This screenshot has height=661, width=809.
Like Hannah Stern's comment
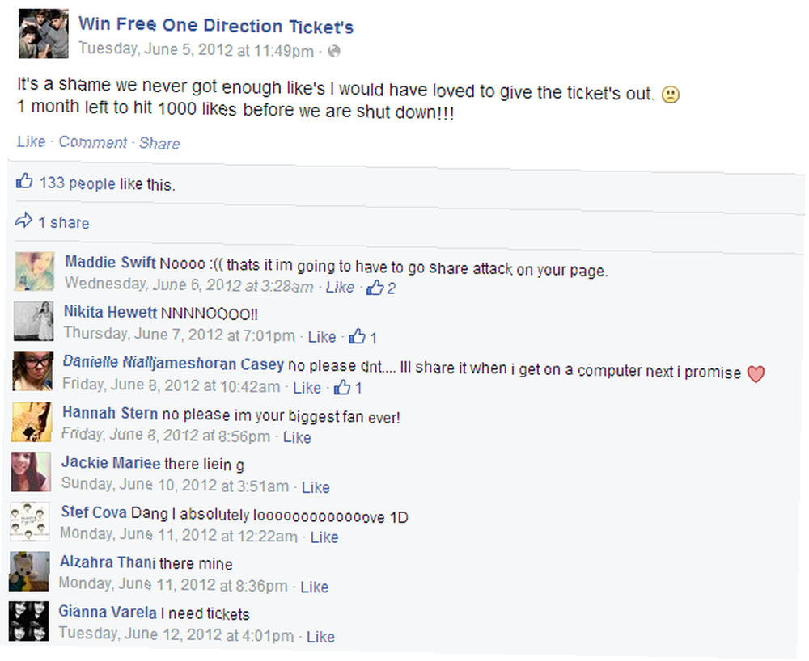point(297,437)
